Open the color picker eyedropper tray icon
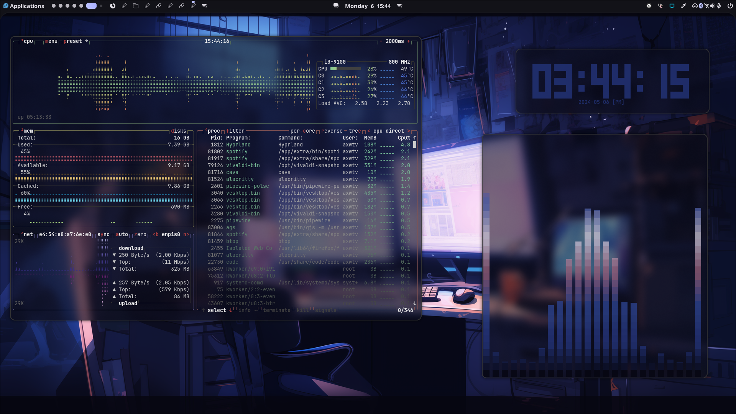 [x=683, y=6]
